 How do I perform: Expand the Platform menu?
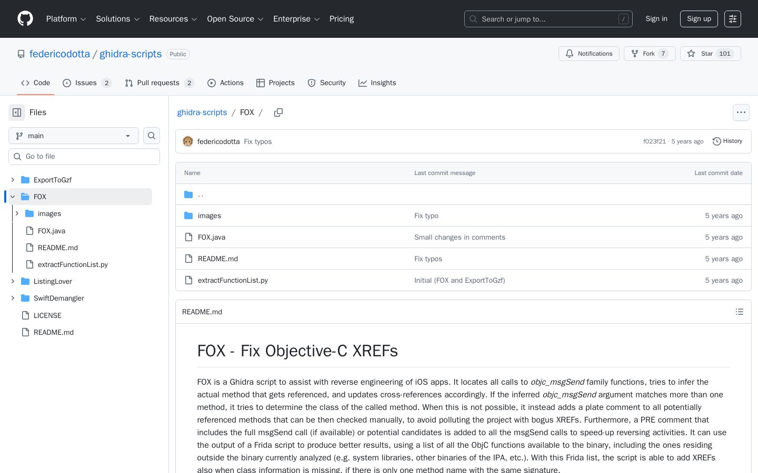[66, 19]
